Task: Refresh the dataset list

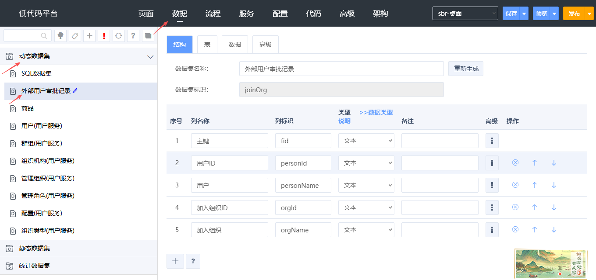Action: coord(118,36)
